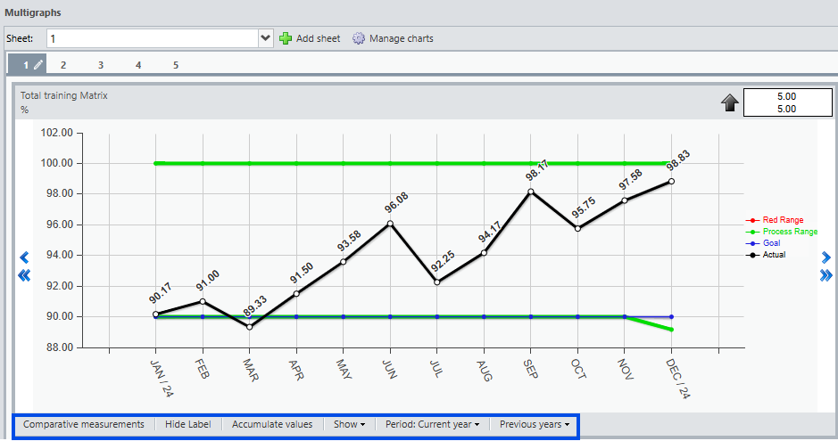The width and height of the screenshot is (838, 441).
Task: Switch to sheet tab 3
Action: click(101, 65)
